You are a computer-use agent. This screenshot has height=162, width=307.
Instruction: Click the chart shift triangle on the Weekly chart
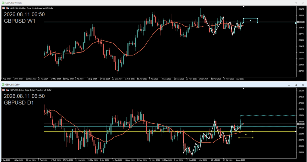[x=243, y=7]
